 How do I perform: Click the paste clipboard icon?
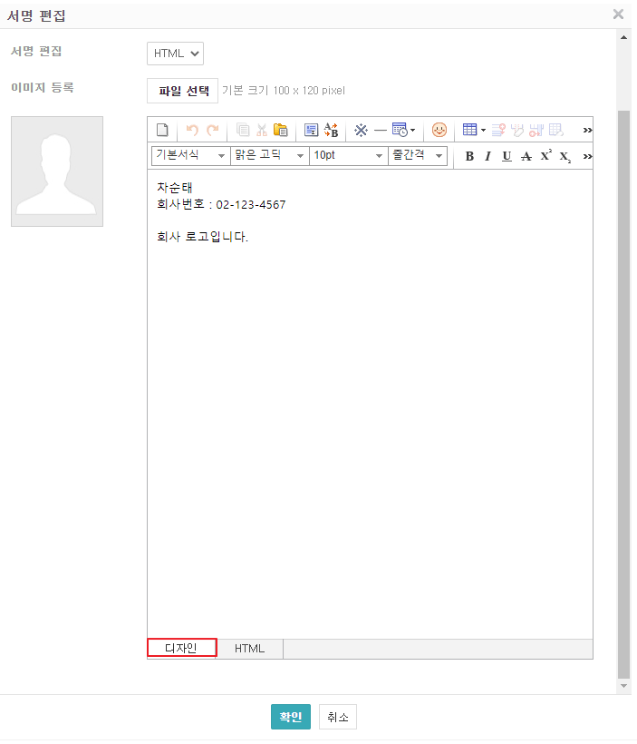pos(281,130)
